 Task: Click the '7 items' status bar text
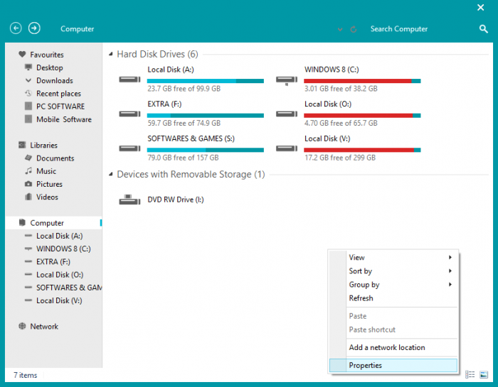(25, 375)
